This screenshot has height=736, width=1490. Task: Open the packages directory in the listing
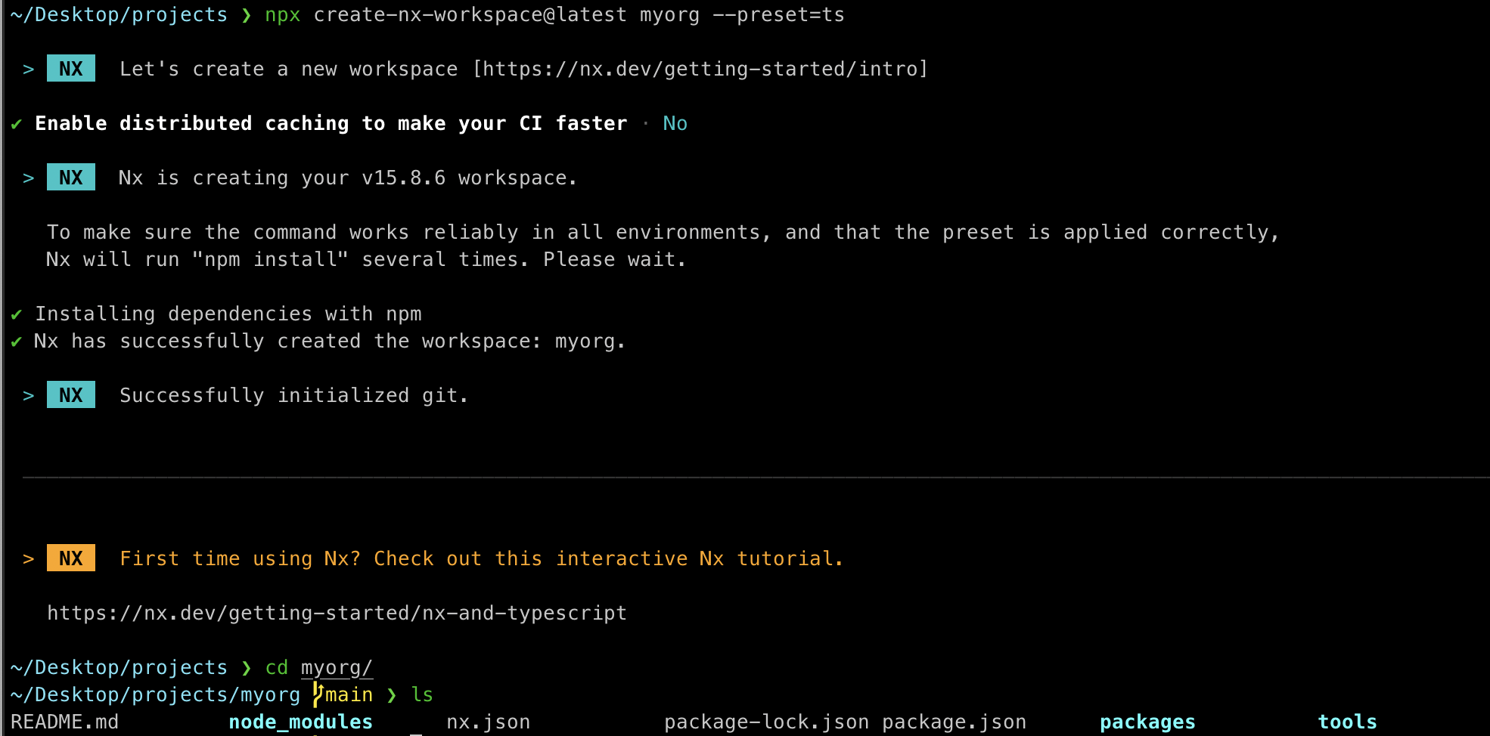point(1147,722)
